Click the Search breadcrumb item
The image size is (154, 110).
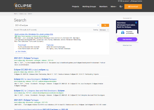(30, 14)
